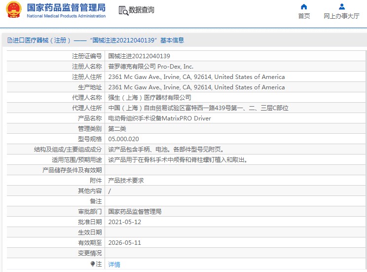367x272 pixels.
Task: Click 首页 text link
Action: click(x=304, y=16)
